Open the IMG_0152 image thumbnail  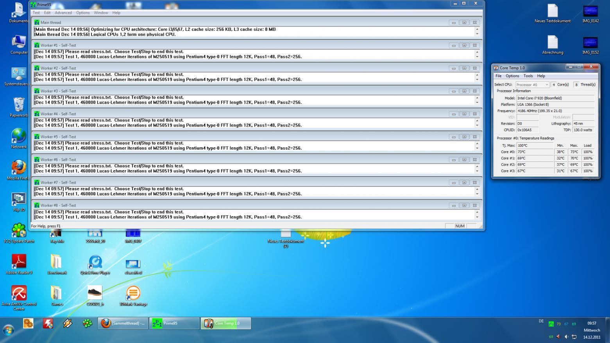(x=590, y=45)
